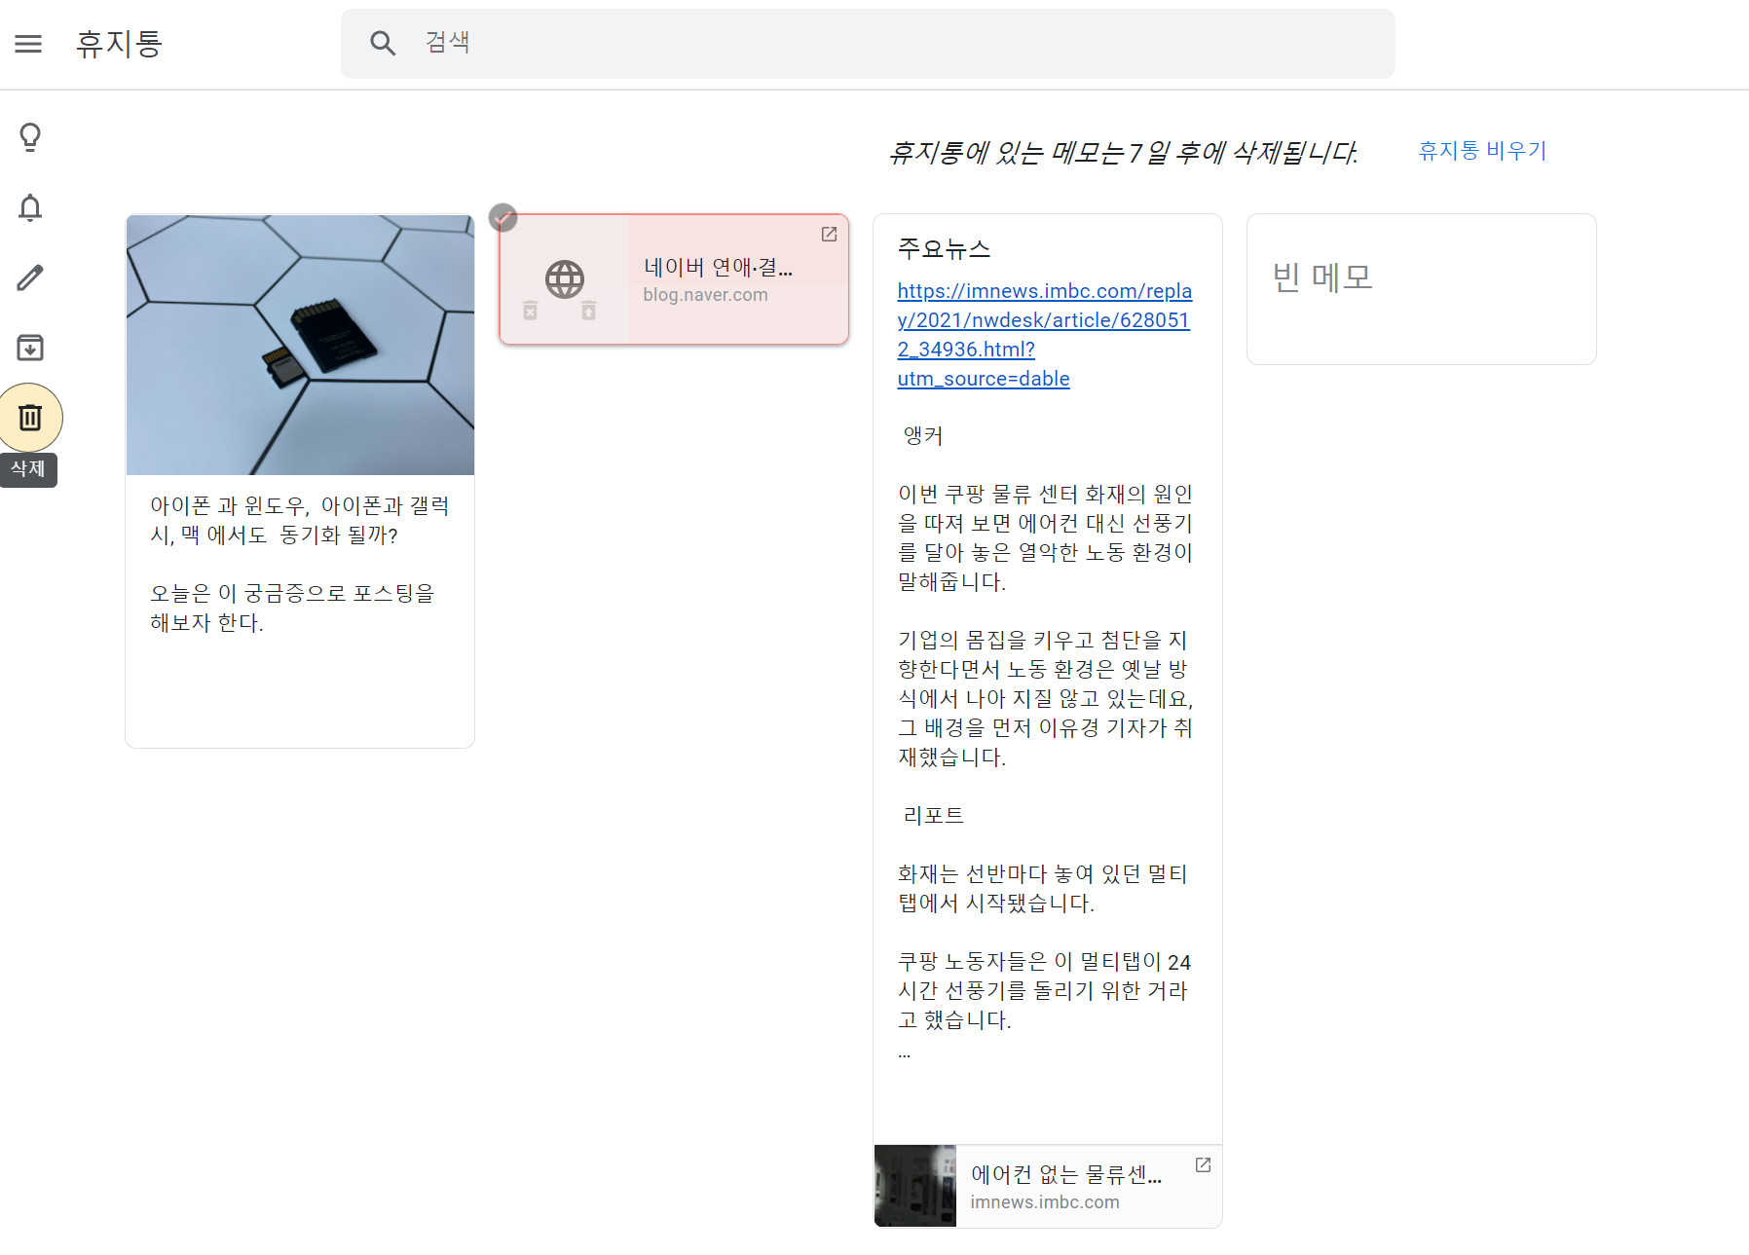
Task: Open Reminders via bell sidebar icon
Action: tap(30, 207)
